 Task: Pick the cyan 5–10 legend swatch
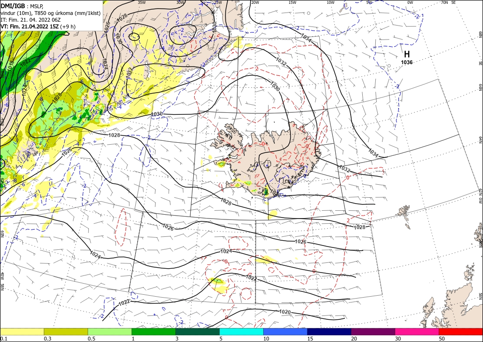241,331
